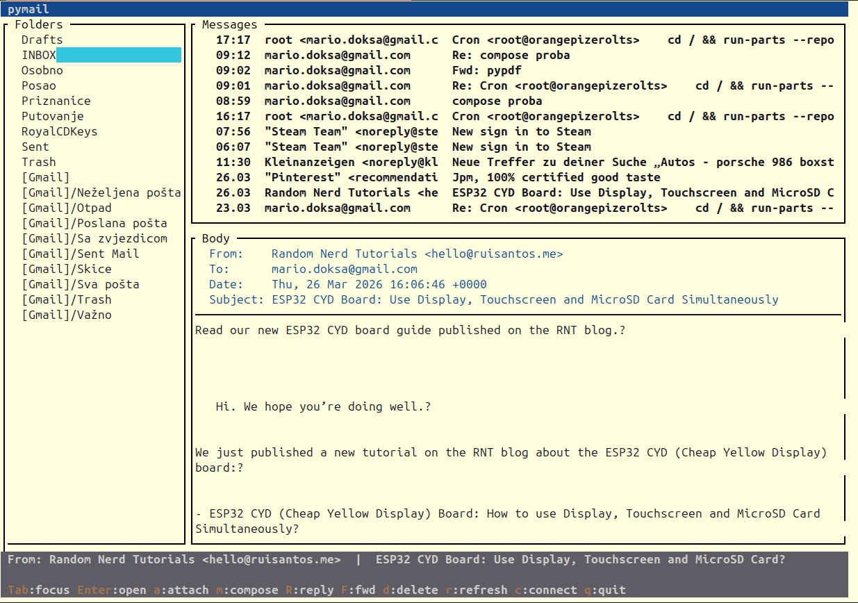858x603 pixels.
Task: Click the a:attach shortcut label
Action: pyautogui.click(x=181, y=590)
